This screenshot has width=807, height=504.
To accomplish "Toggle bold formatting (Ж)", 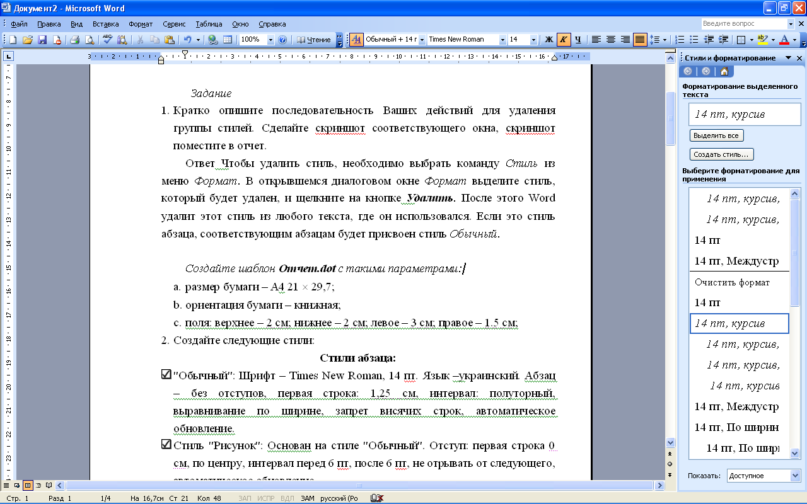I will click(549, 40).
